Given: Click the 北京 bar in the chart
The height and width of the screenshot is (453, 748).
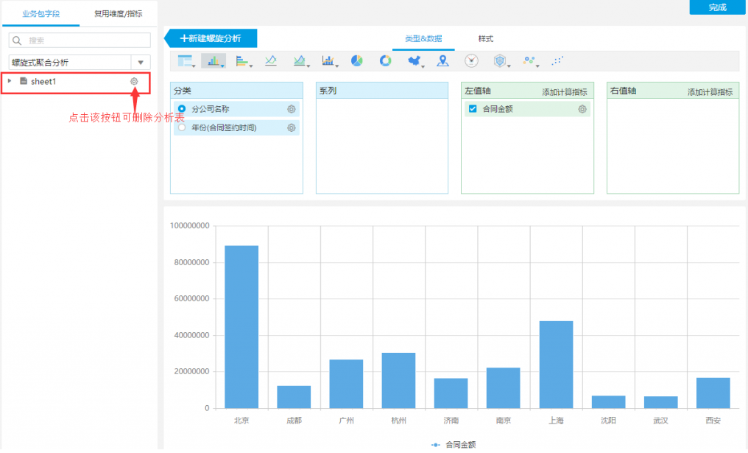Looking at the screenshot, I should click(241, 327).
